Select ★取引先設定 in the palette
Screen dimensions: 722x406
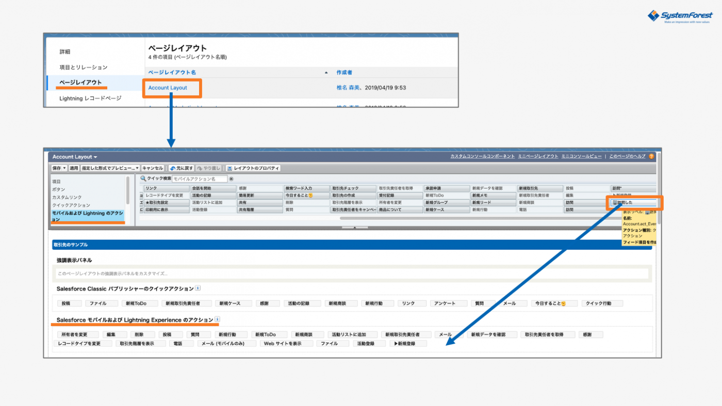pos(167,203)
